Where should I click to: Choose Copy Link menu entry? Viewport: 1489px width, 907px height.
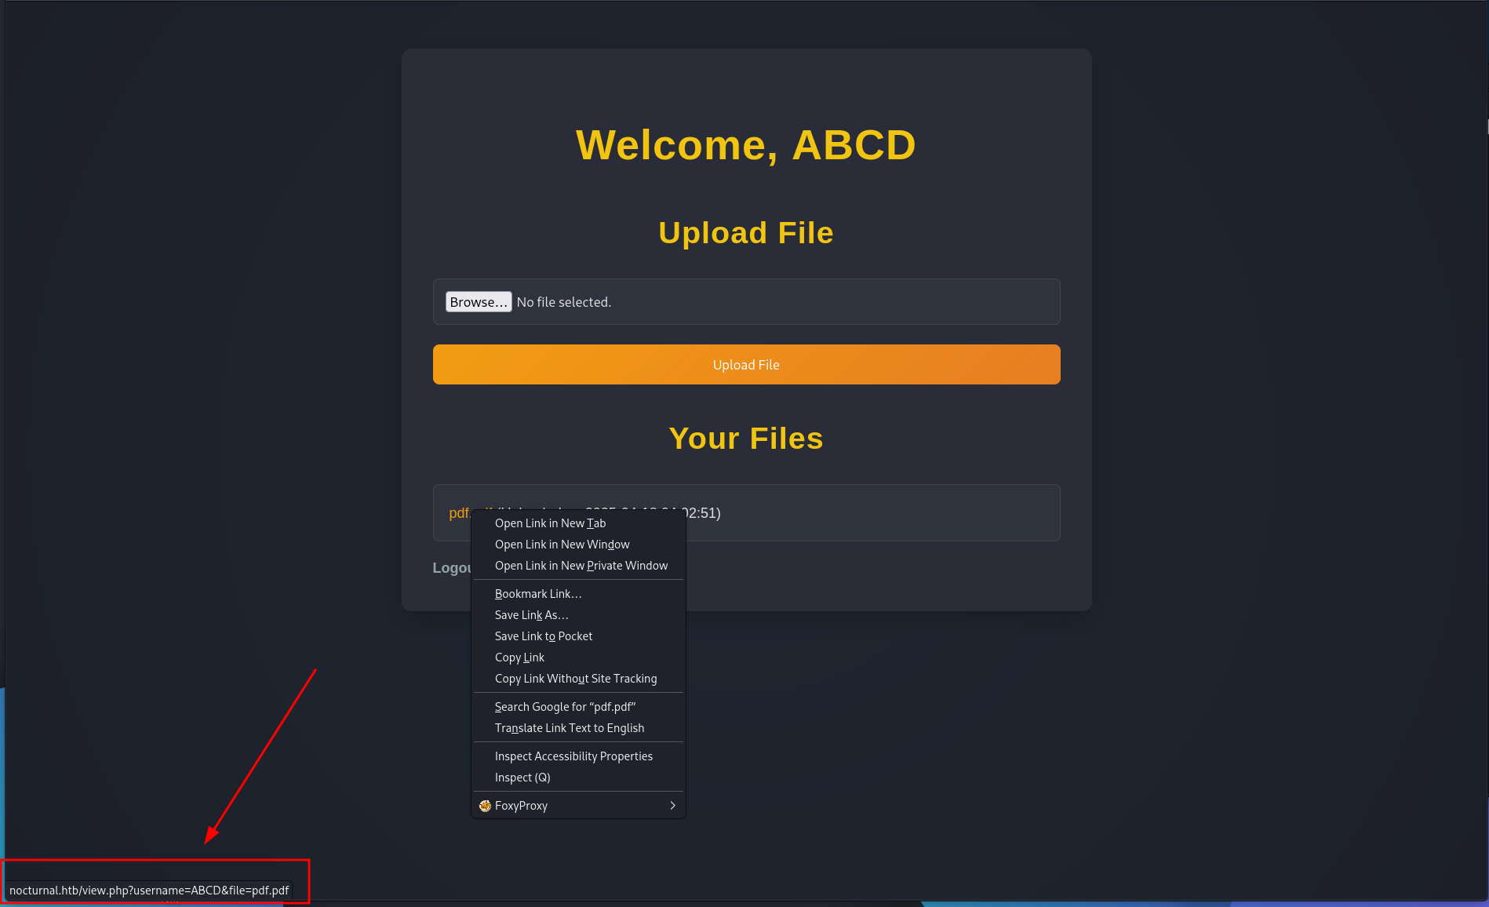(x=519, y=657)
